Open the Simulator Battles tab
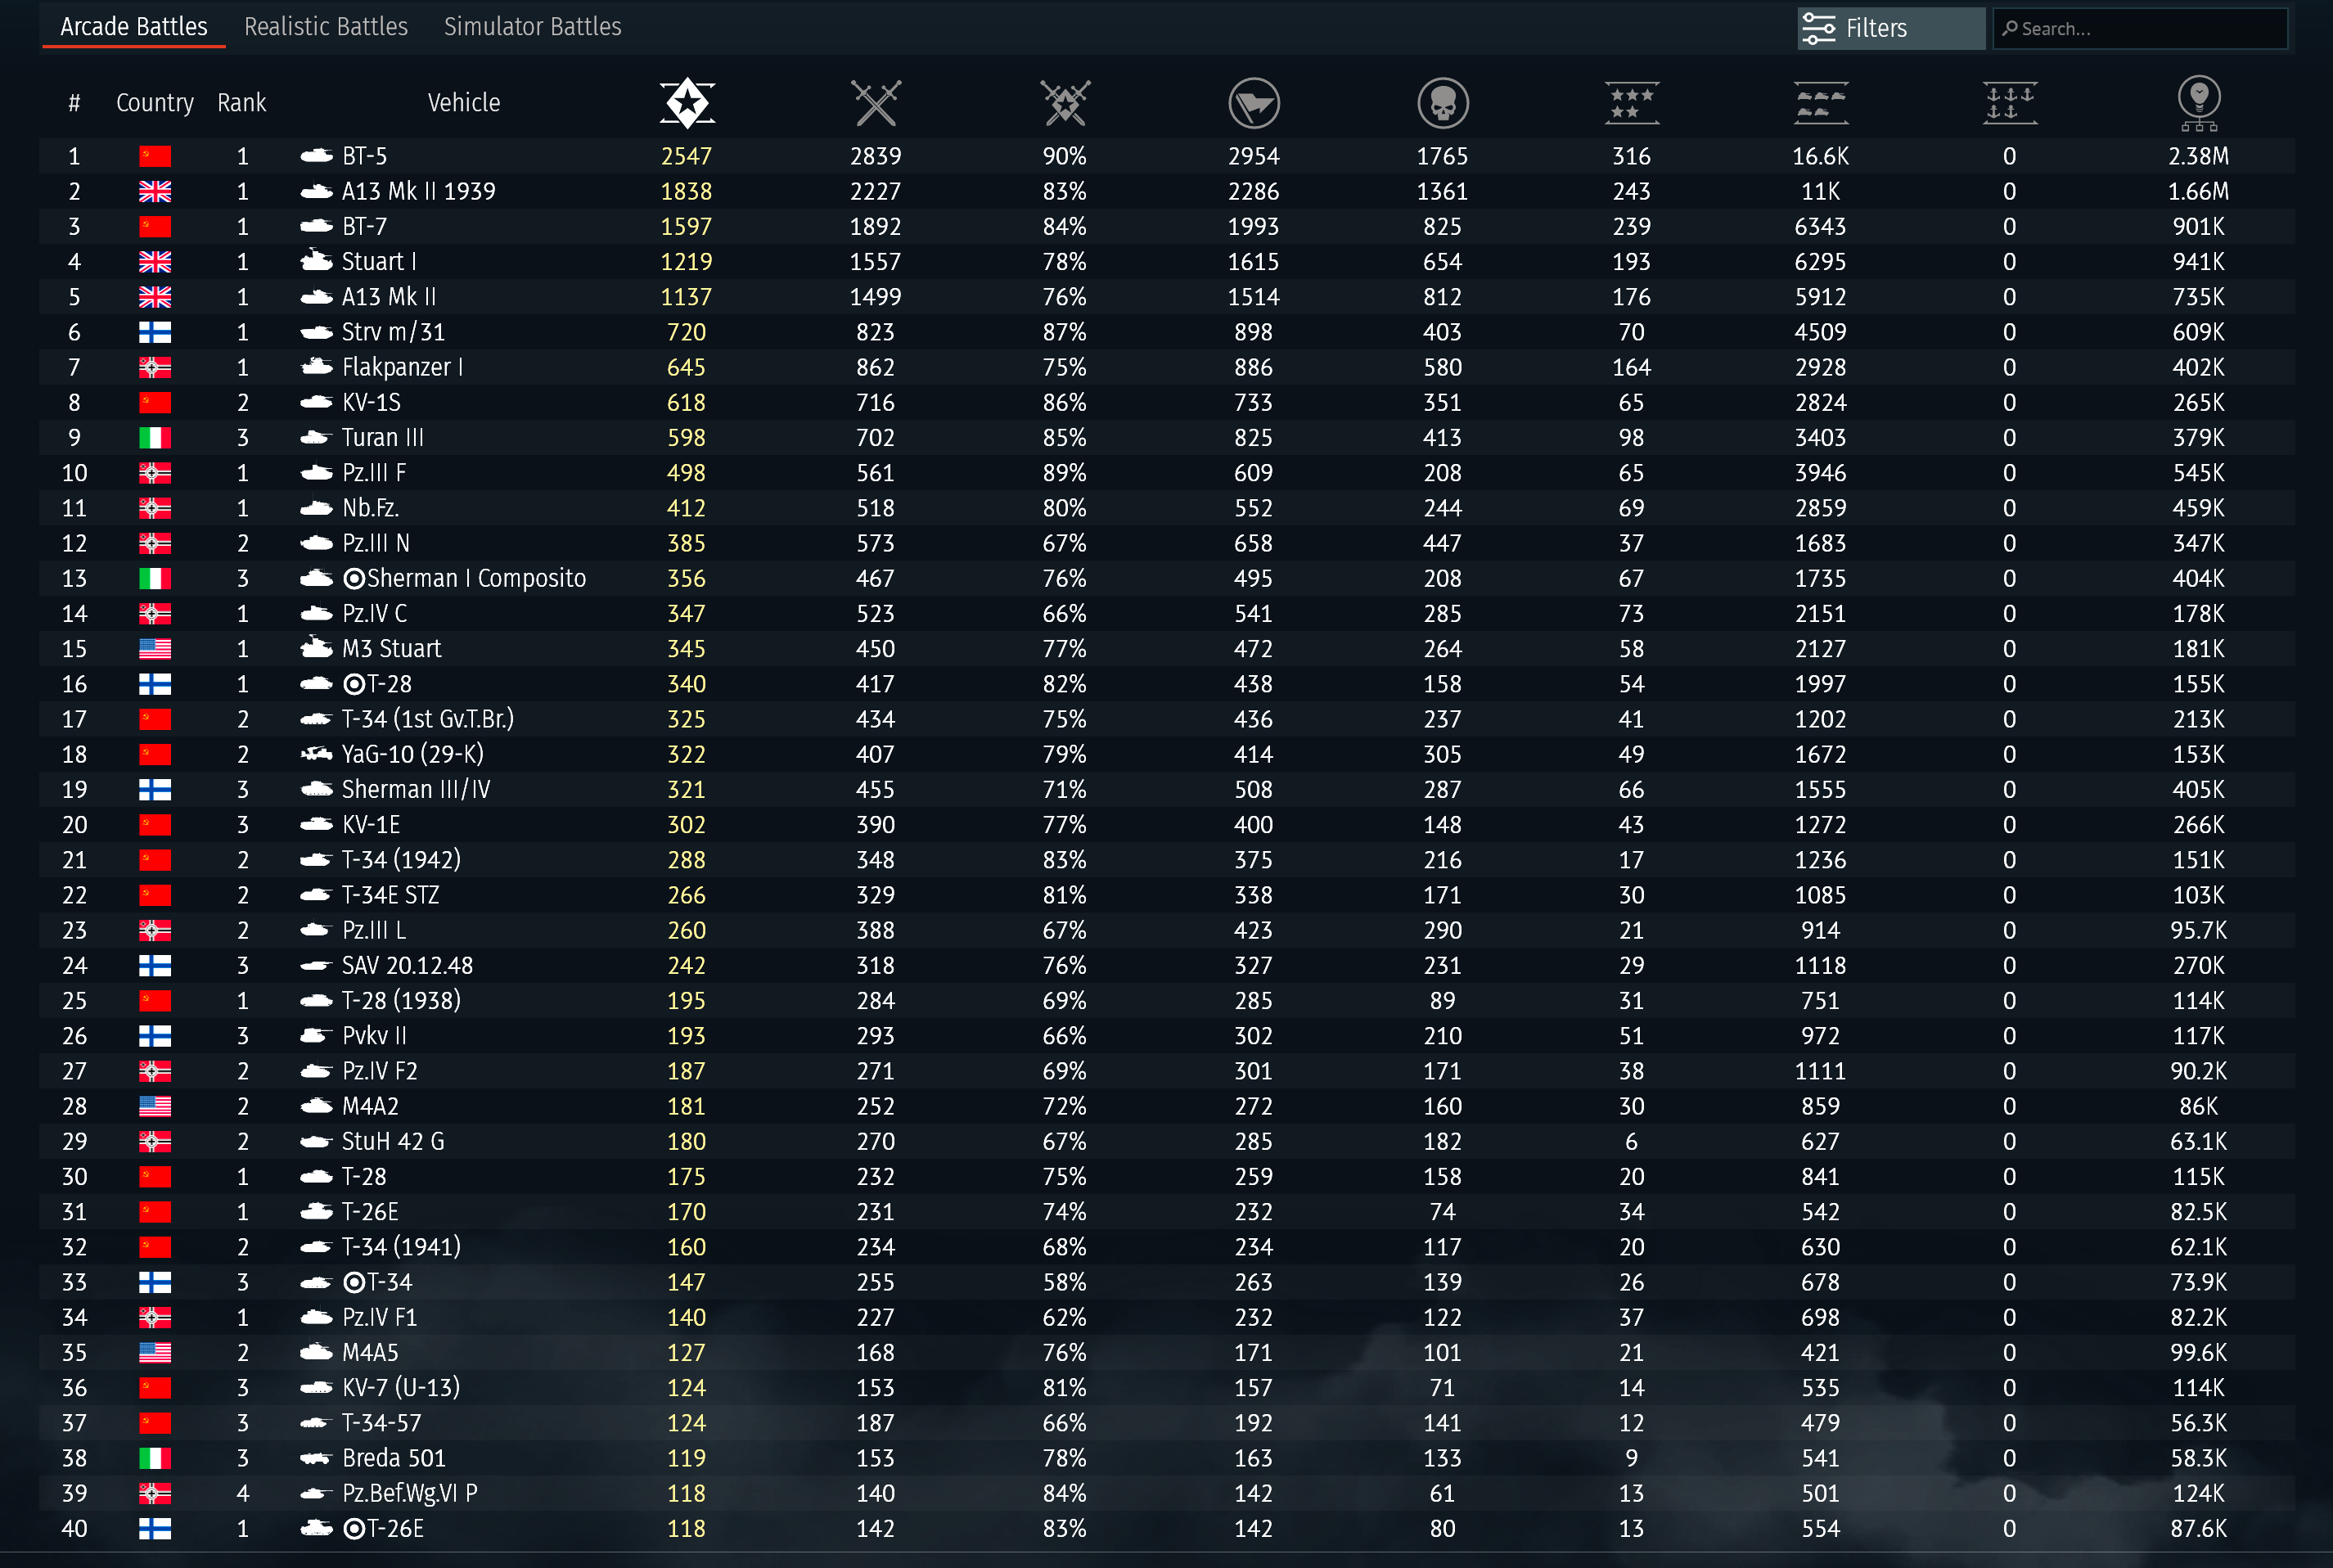Screen dimensions: 2333x1568 coord(532,27)
